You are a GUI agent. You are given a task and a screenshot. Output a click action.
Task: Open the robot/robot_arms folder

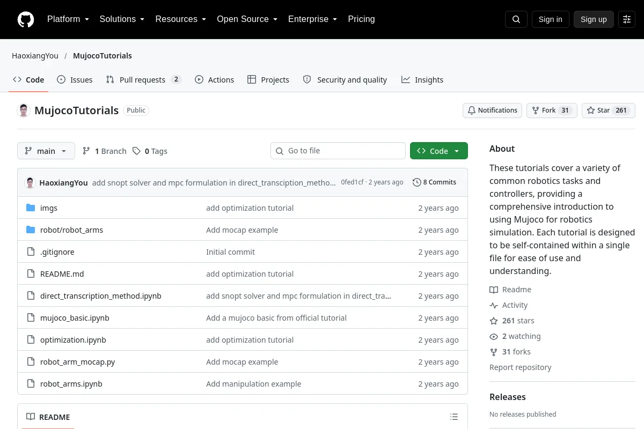pos(71,230)
